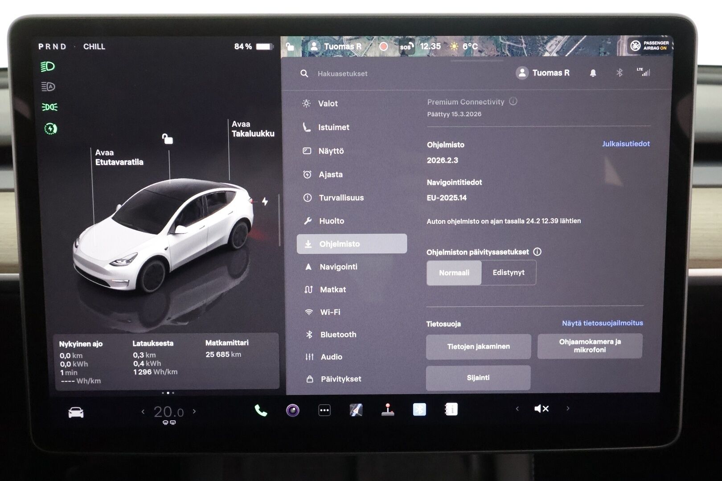
Task: Switch to Edistynyt update mode
Action: pyautogui.click(x=508, y=273)
